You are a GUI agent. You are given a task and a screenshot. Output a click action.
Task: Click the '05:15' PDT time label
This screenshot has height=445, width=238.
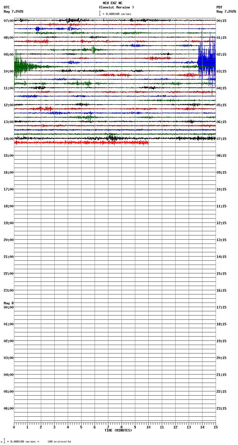221,105
